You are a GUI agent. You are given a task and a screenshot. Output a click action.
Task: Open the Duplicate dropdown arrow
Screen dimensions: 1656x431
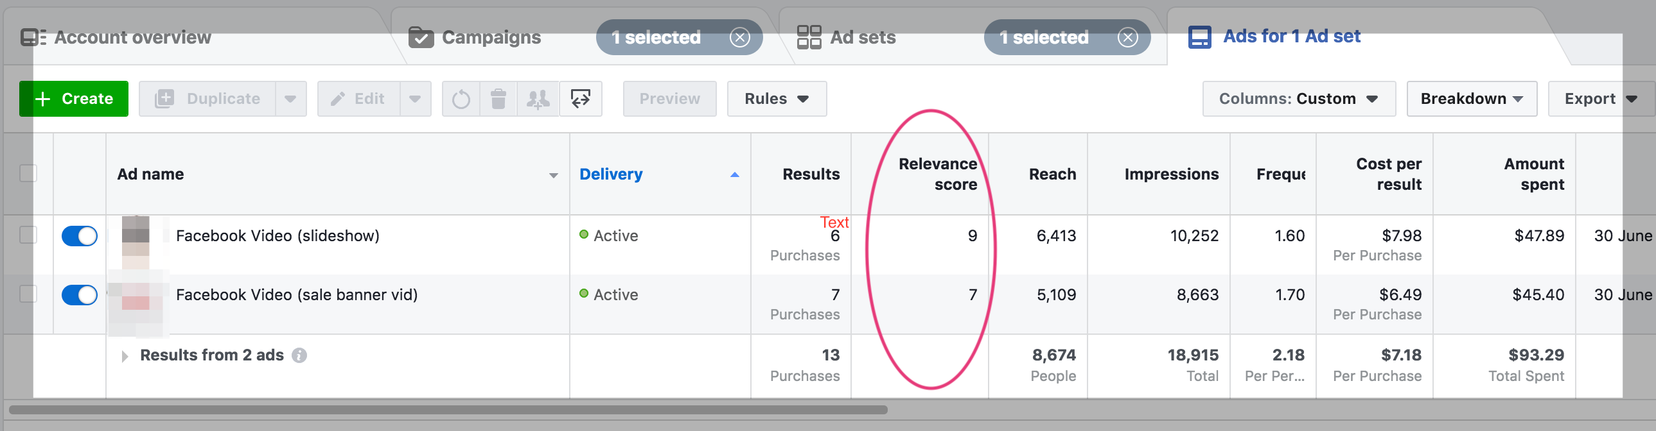pyautogui.click(x=290, y=99)
